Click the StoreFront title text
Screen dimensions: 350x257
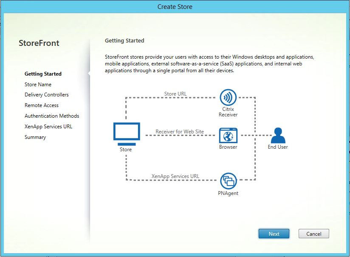(39, 43)
